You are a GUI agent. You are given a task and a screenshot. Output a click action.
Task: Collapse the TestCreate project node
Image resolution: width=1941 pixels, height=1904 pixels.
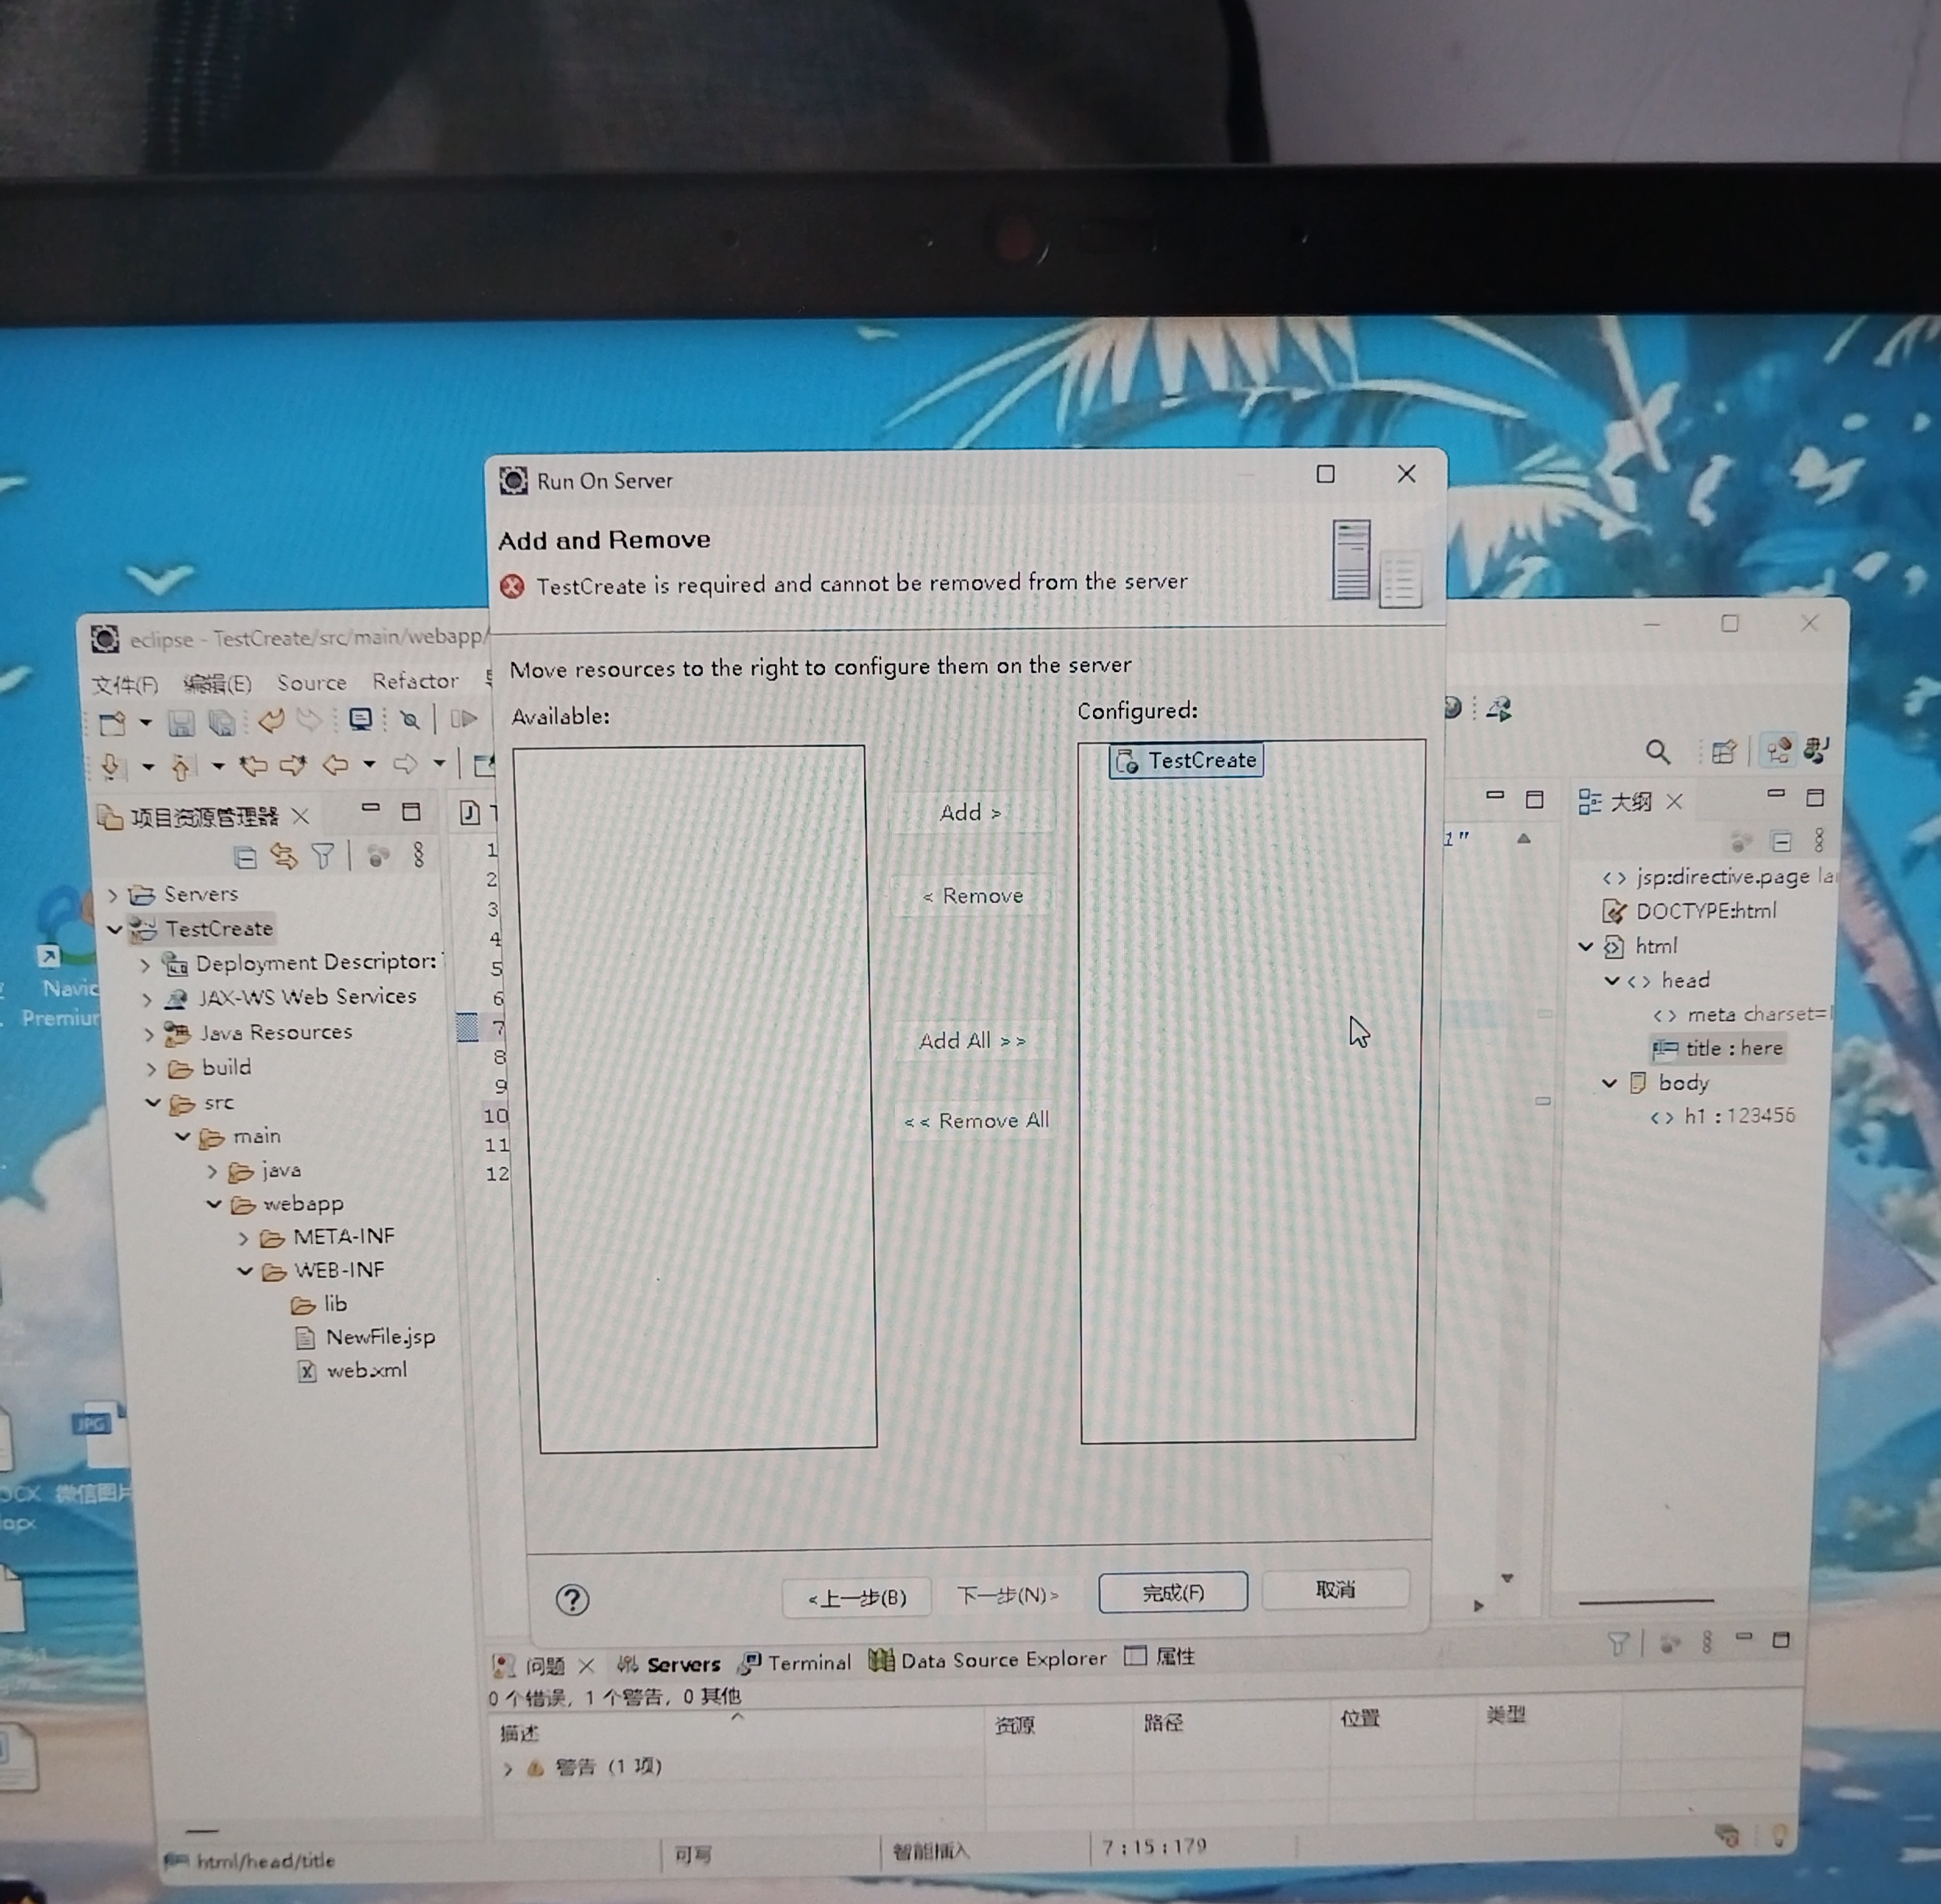click(114, 929)
